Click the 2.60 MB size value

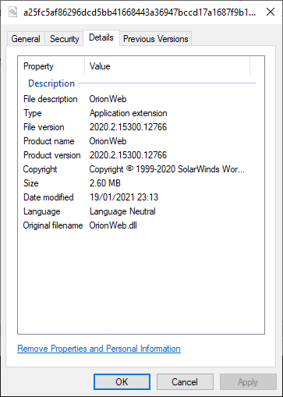tap(105, 183)
